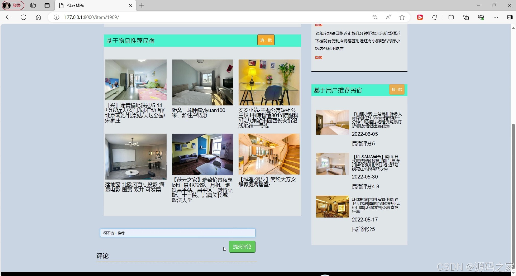This screenshot has height=276, width=516.
Task: Add this page to favorites
Action: click(x=402, y=17)
